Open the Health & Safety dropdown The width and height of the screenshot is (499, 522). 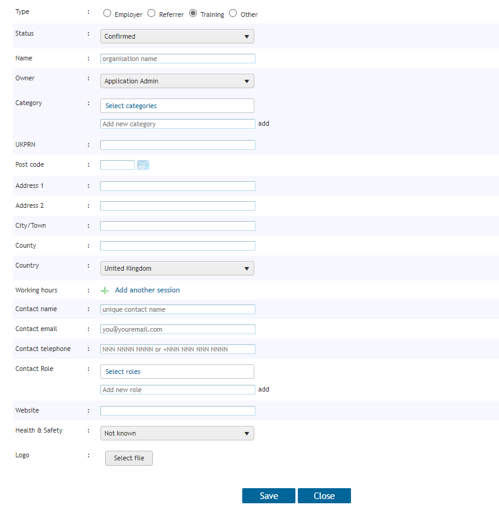(177, 433)
